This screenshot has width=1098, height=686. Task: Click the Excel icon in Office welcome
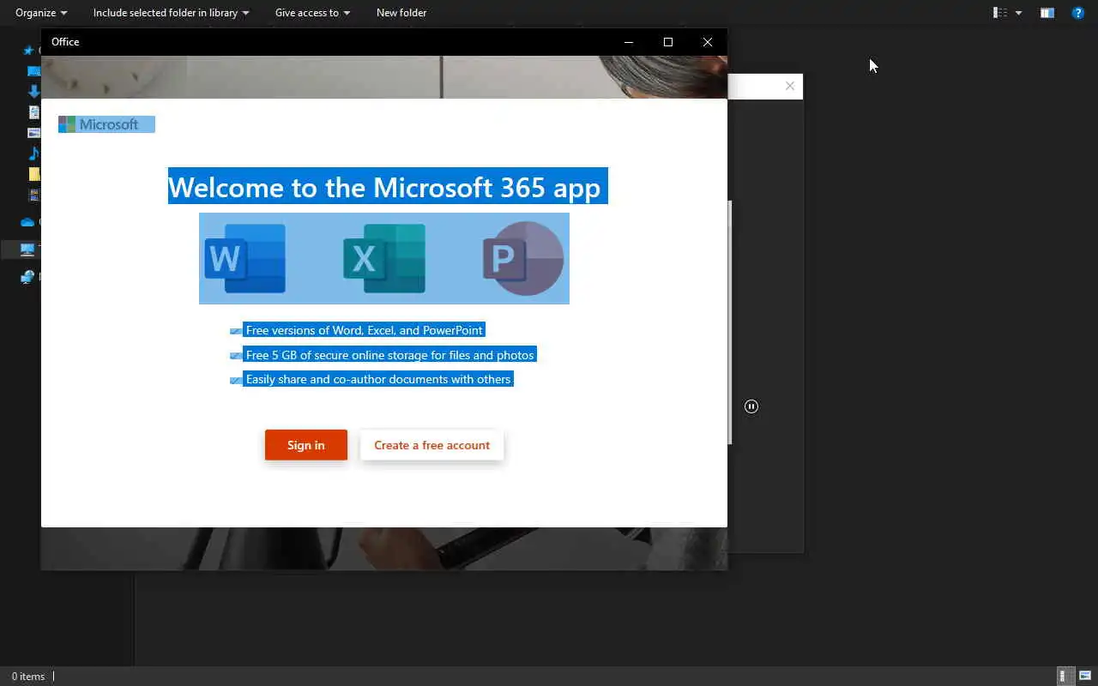(384, 258)
